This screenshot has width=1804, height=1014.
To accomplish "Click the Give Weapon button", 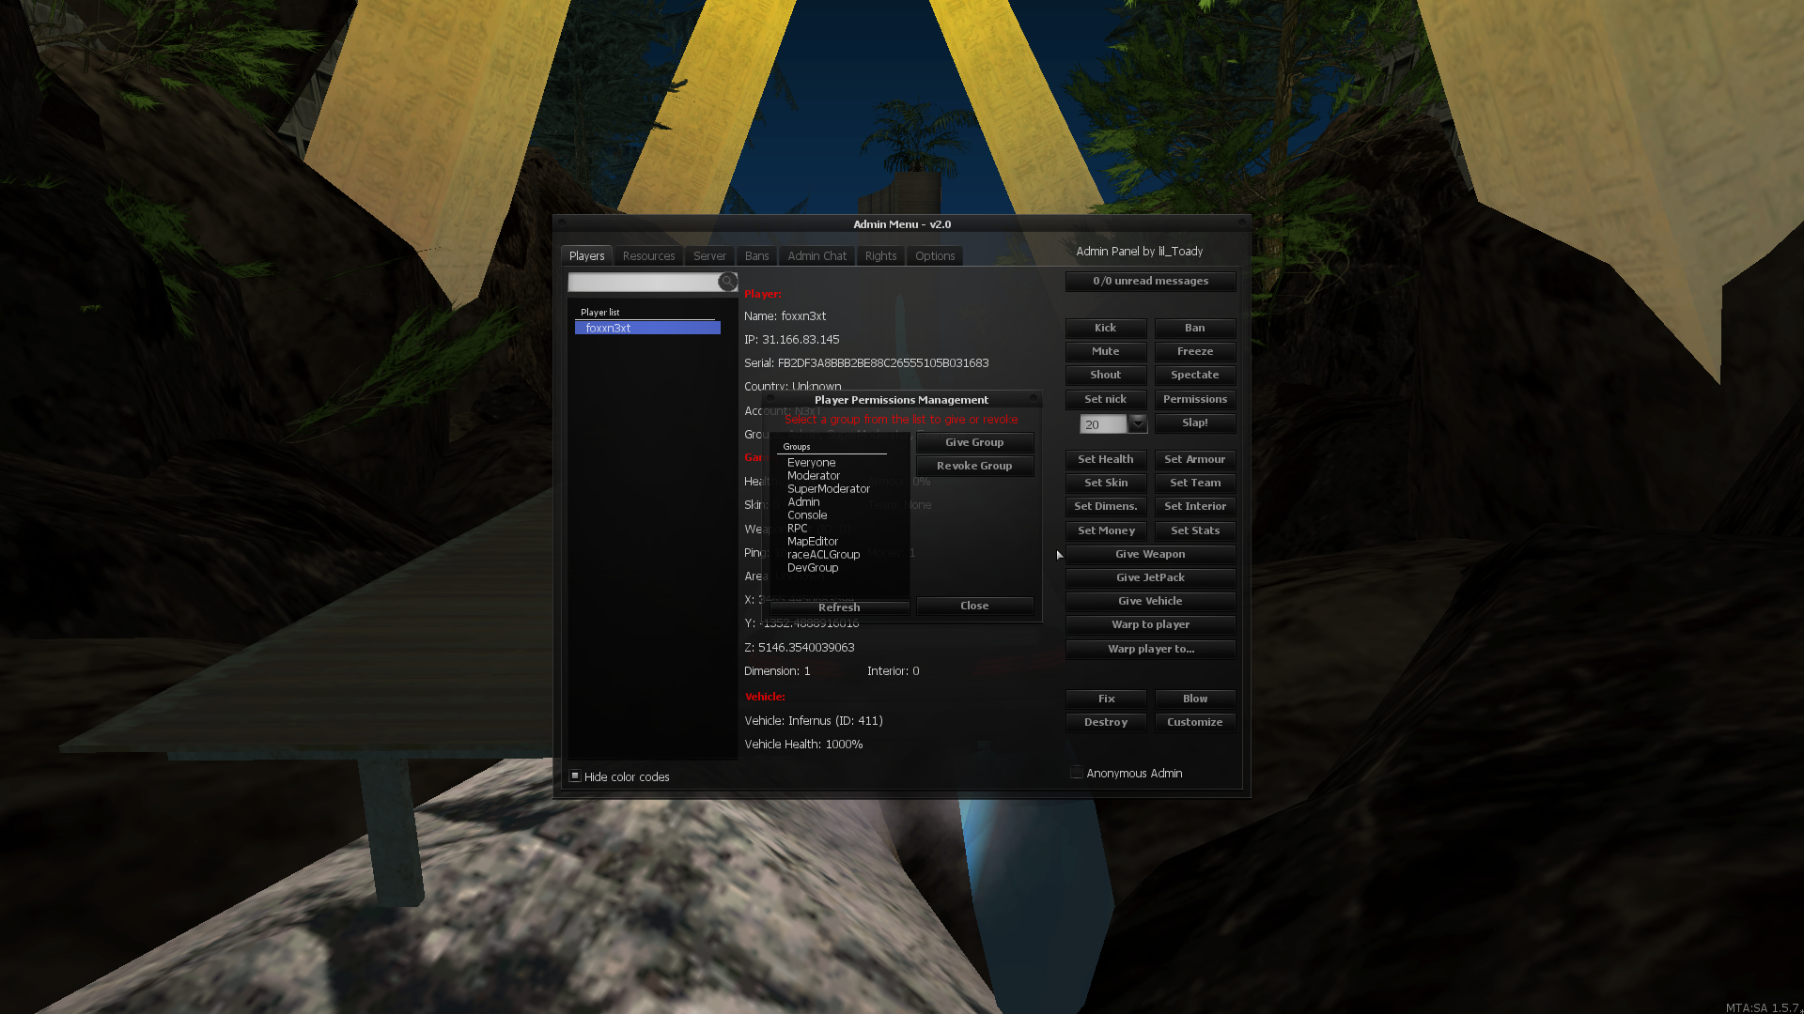I will 1150,554.
